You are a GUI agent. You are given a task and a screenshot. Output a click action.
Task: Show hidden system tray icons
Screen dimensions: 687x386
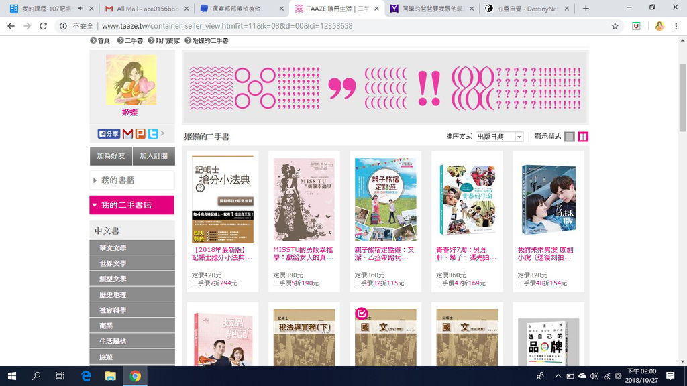558,376
